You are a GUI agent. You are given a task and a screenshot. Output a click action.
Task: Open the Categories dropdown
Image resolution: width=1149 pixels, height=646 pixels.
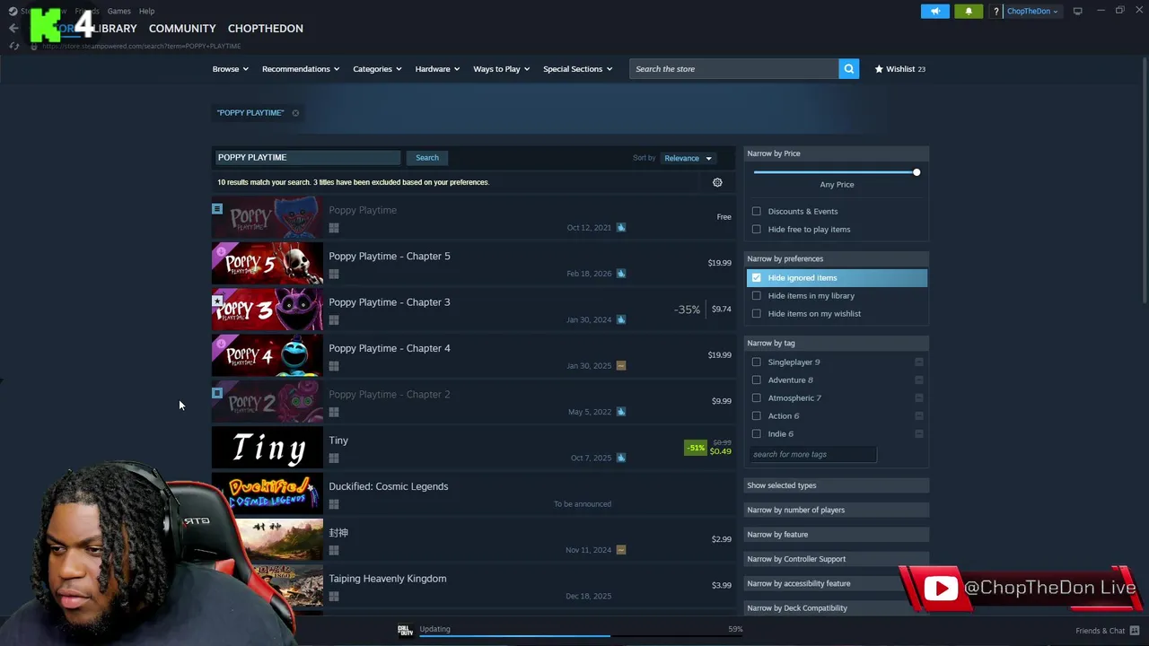tap(377, 69)
